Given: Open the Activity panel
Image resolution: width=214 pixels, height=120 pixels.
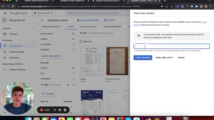Looking at the screenshot, I should click(x=110, y=20).
